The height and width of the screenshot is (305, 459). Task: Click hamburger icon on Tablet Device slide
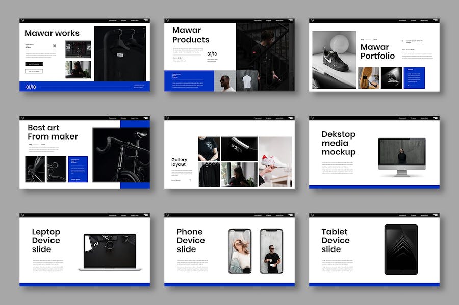click(x=436, y=215)
